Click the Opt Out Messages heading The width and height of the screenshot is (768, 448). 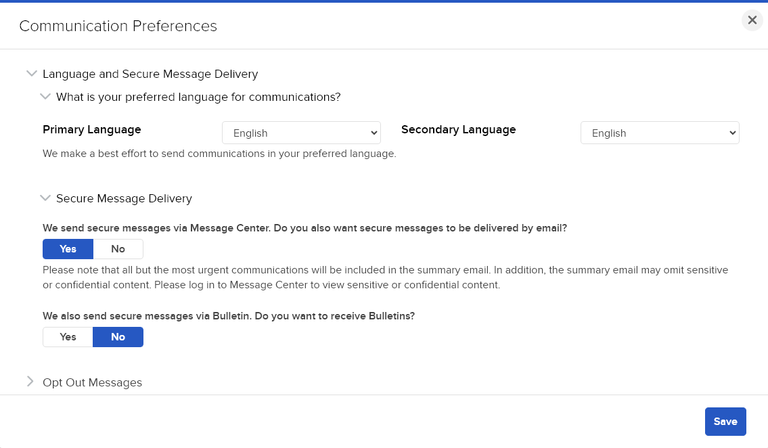pos(92,382)
